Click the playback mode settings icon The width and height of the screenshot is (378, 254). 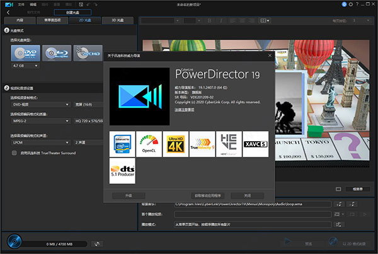(x=339, y=224)
